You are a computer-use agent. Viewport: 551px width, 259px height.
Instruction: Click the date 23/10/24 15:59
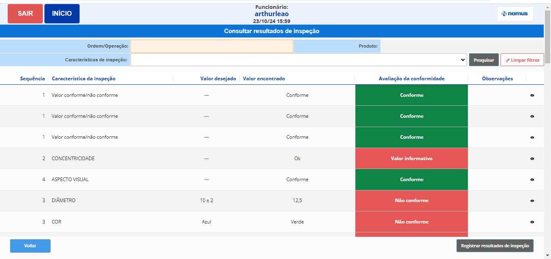[x=271, y=21]
